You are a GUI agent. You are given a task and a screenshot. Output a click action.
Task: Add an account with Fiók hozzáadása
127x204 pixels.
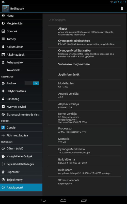click(21, 135)
